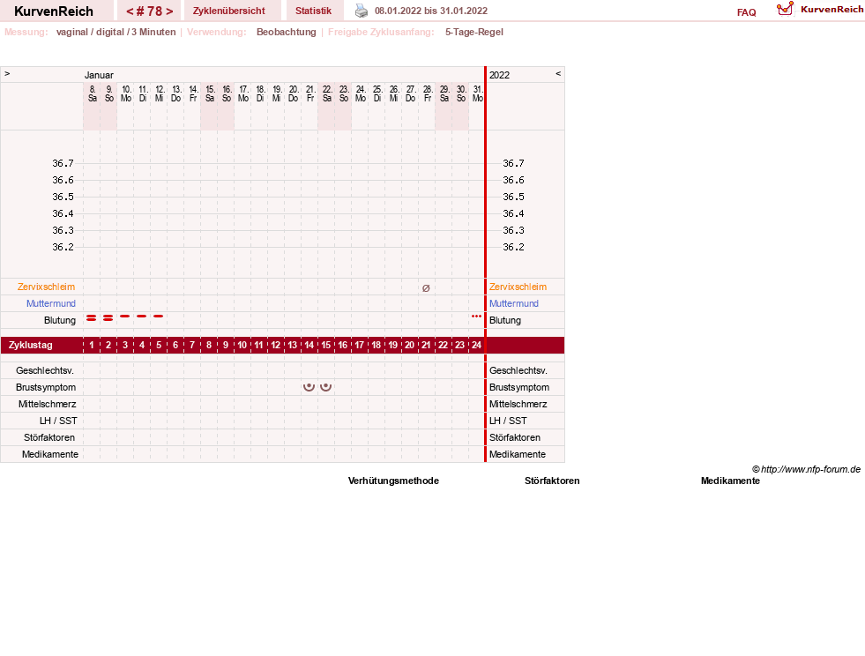Screen dimensions: 865x656
Task: Go to previous cycle with '<' before #78
Action: [x=130, y=11]
